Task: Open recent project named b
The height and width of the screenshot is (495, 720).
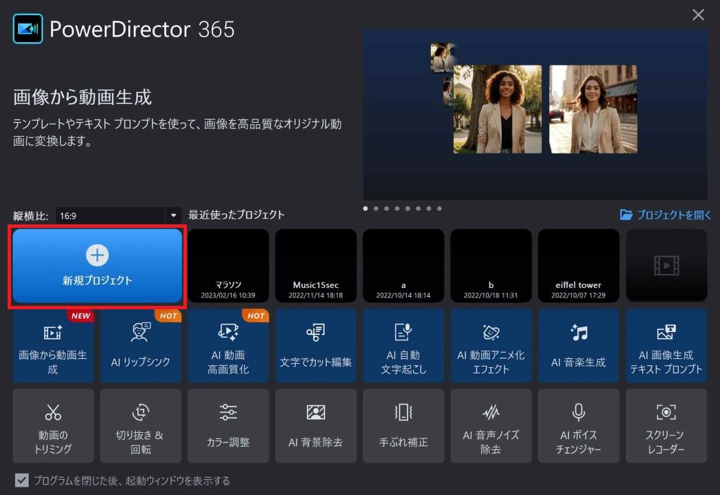Action: pos(491,266)
